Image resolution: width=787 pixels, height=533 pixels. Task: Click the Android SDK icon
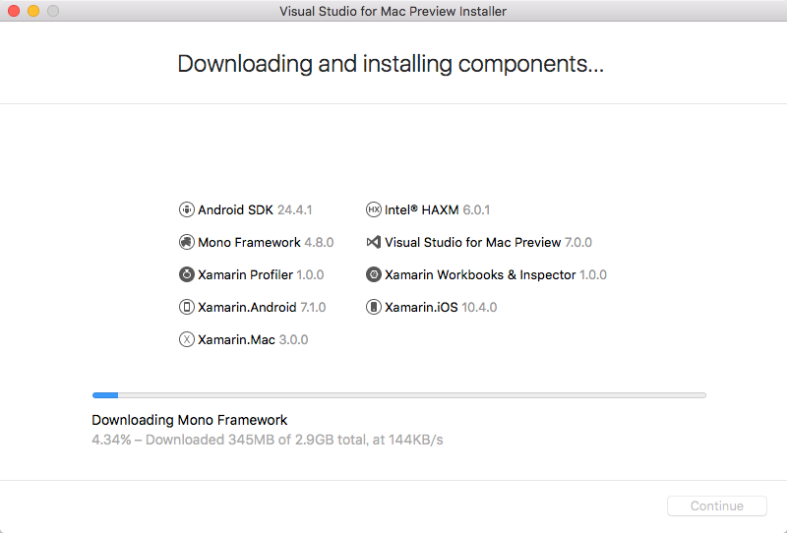pos(186,209)
